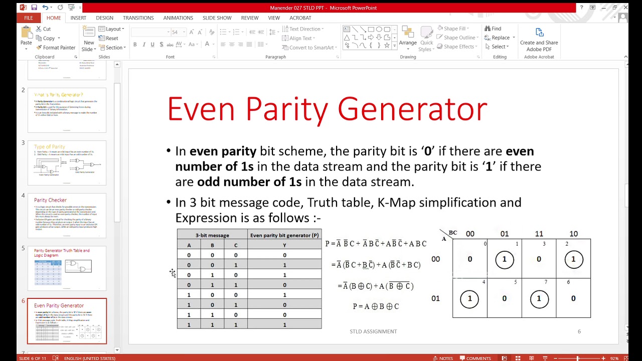642x361 pixels.
Task: Pick the Oval shape
Action: pos(379,29)
